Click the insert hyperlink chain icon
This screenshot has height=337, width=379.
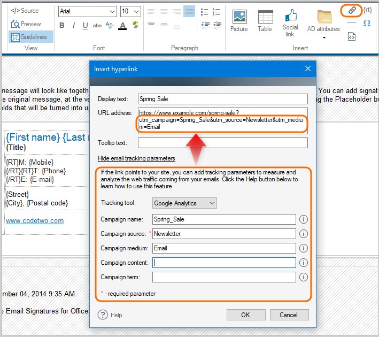(352, 10)
